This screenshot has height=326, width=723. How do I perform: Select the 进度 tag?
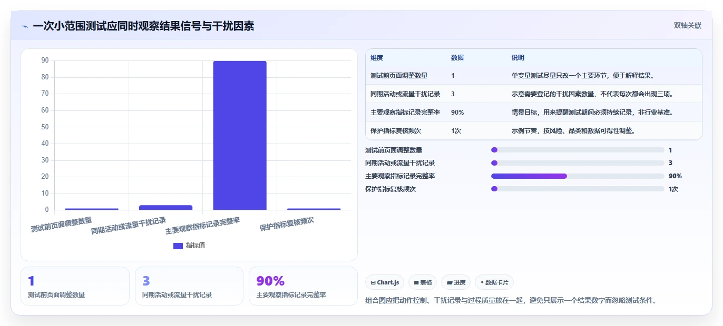[456, 282]
